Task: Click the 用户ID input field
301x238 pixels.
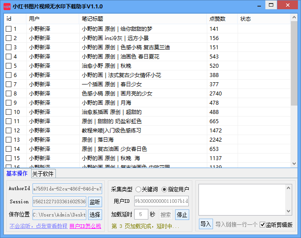Action: (x=162, y=201)
